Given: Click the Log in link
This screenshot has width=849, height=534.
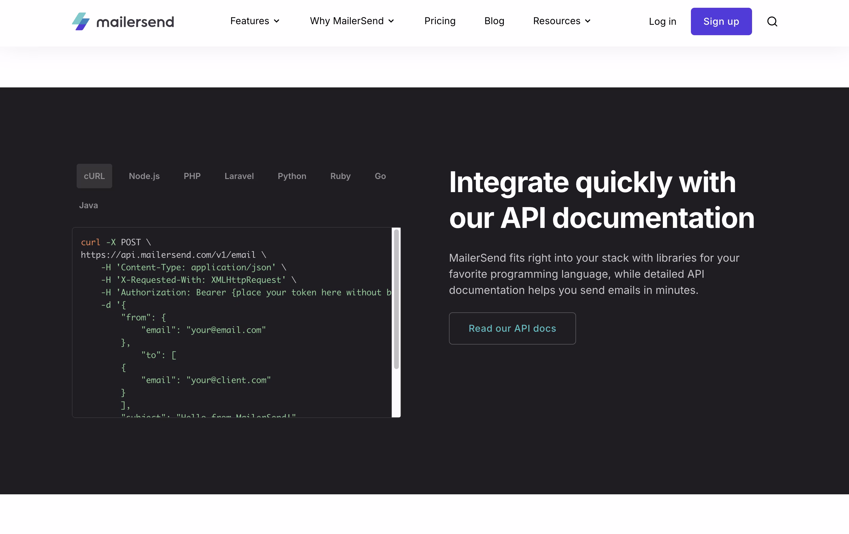Looking at the screenshot, I should (662, 21).
